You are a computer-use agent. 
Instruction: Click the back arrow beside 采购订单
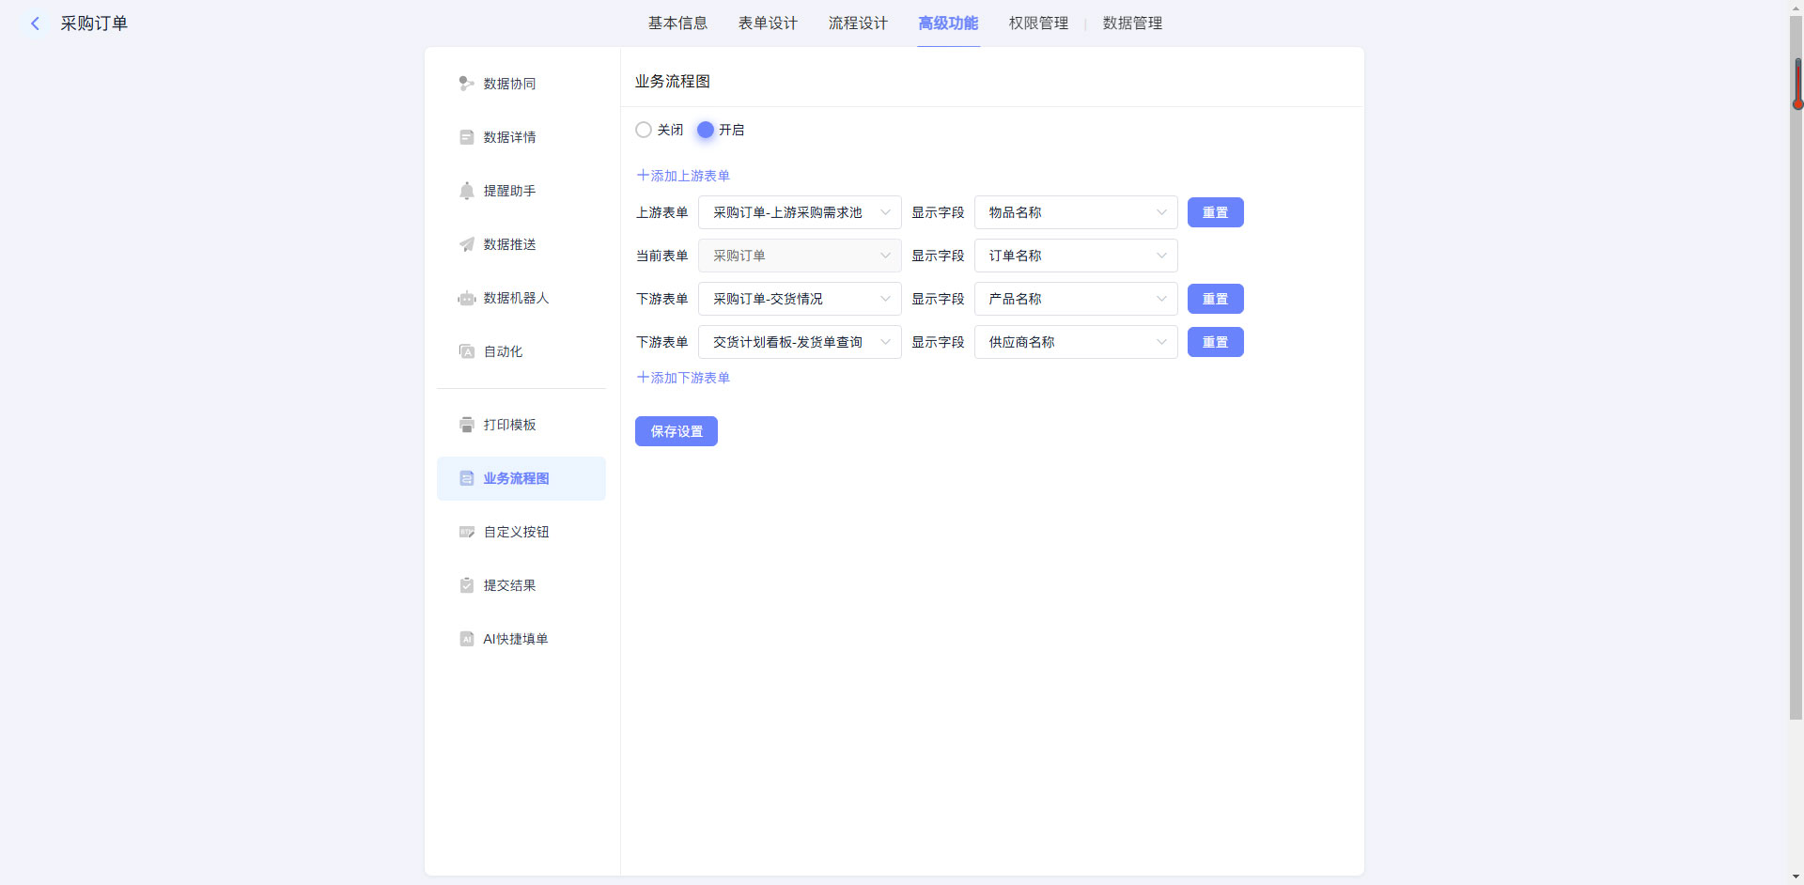click(36, 23)
